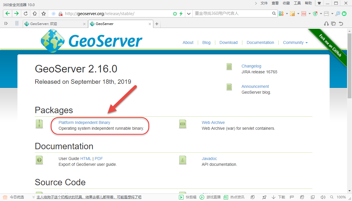
Task: Expand the address bar history dropdown
Action: [189, 14]
